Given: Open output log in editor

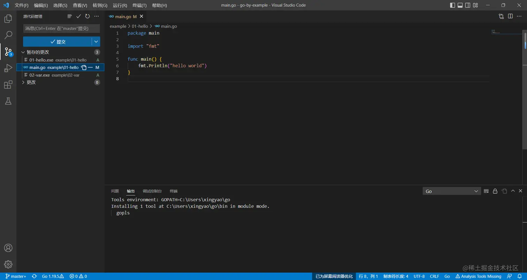Looking at the screenshot, I should pos(504,191).
